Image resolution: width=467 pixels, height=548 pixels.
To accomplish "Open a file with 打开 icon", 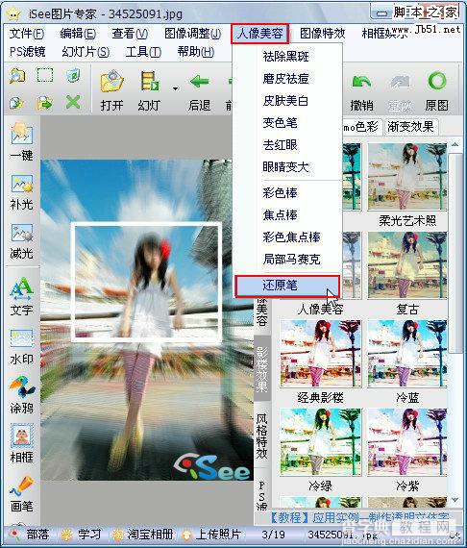I will [111, 91].
